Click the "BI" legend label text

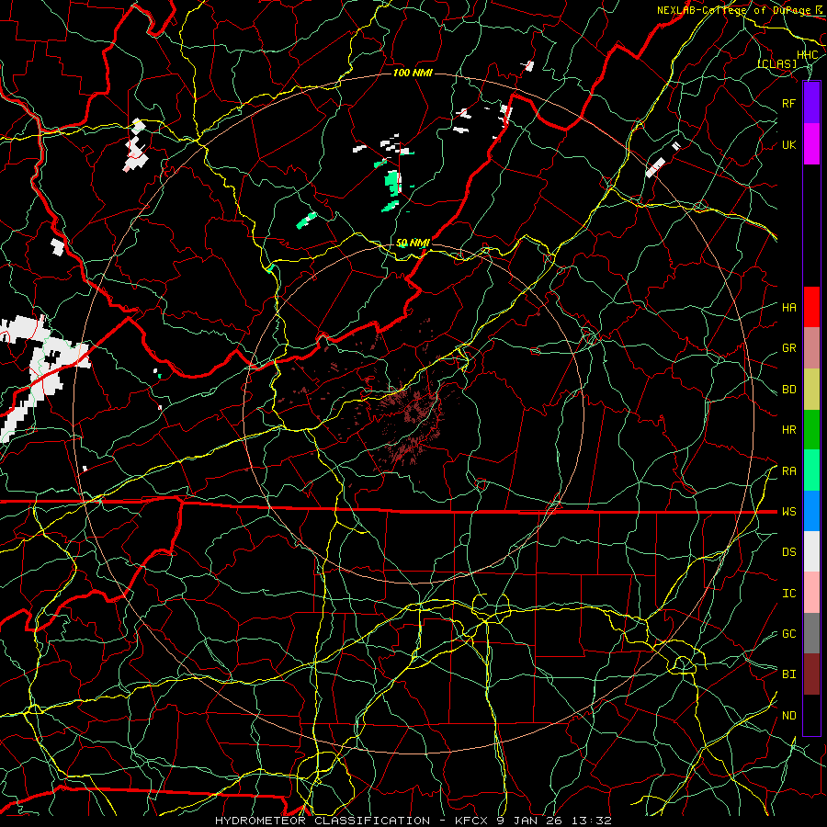coord(789,674)
